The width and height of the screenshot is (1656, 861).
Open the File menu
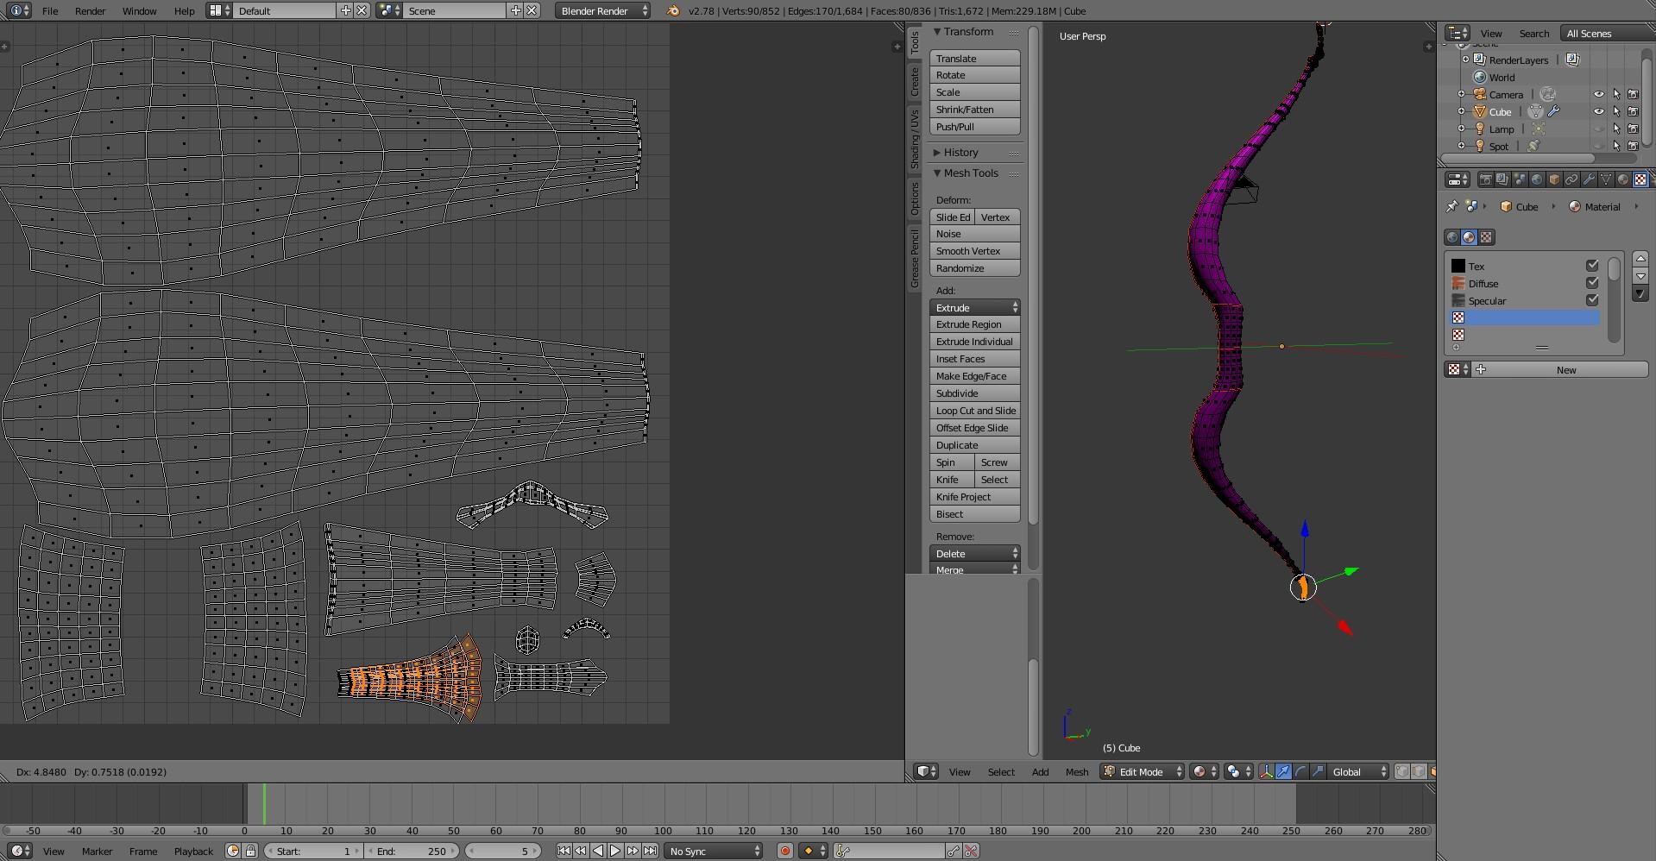point(50,11)
